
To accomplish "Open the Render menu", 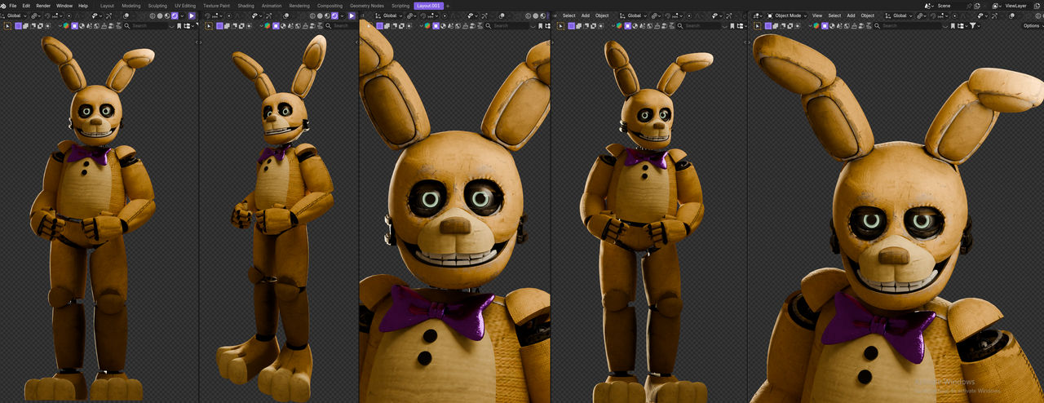I will tap(43, 6).
